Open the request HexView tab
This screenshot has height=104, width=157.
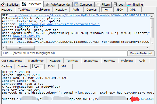point(61,10)
